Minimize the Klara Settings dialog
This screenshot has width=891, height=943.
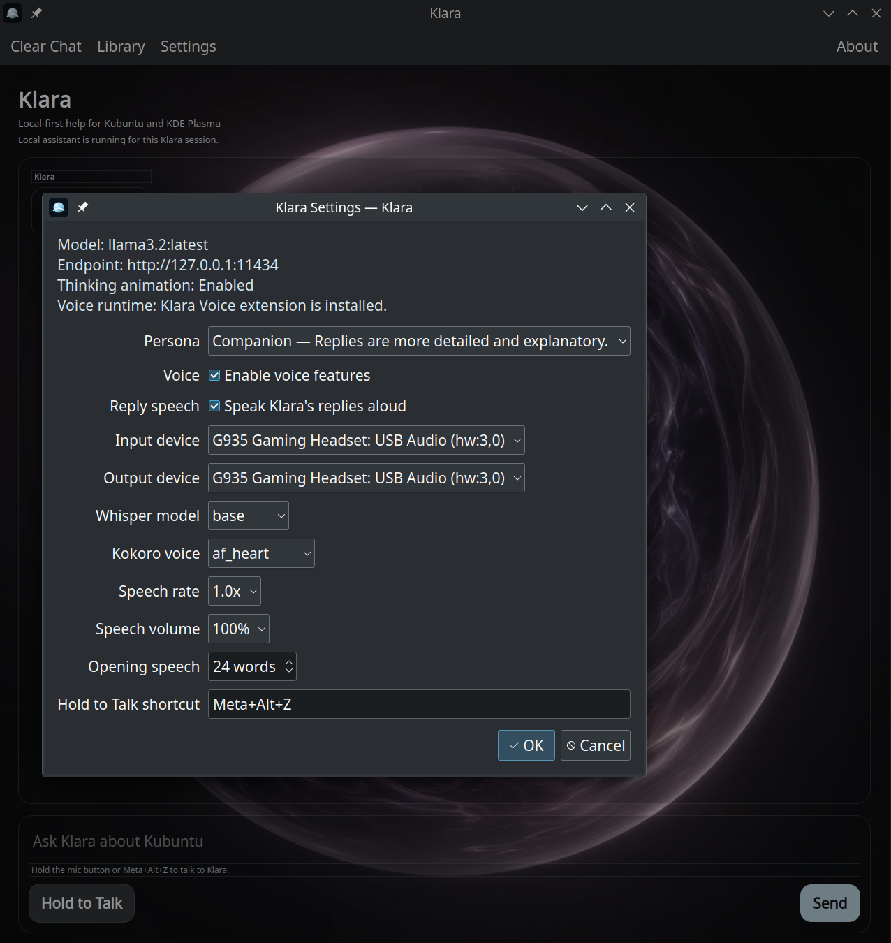(x=582, y=207)
